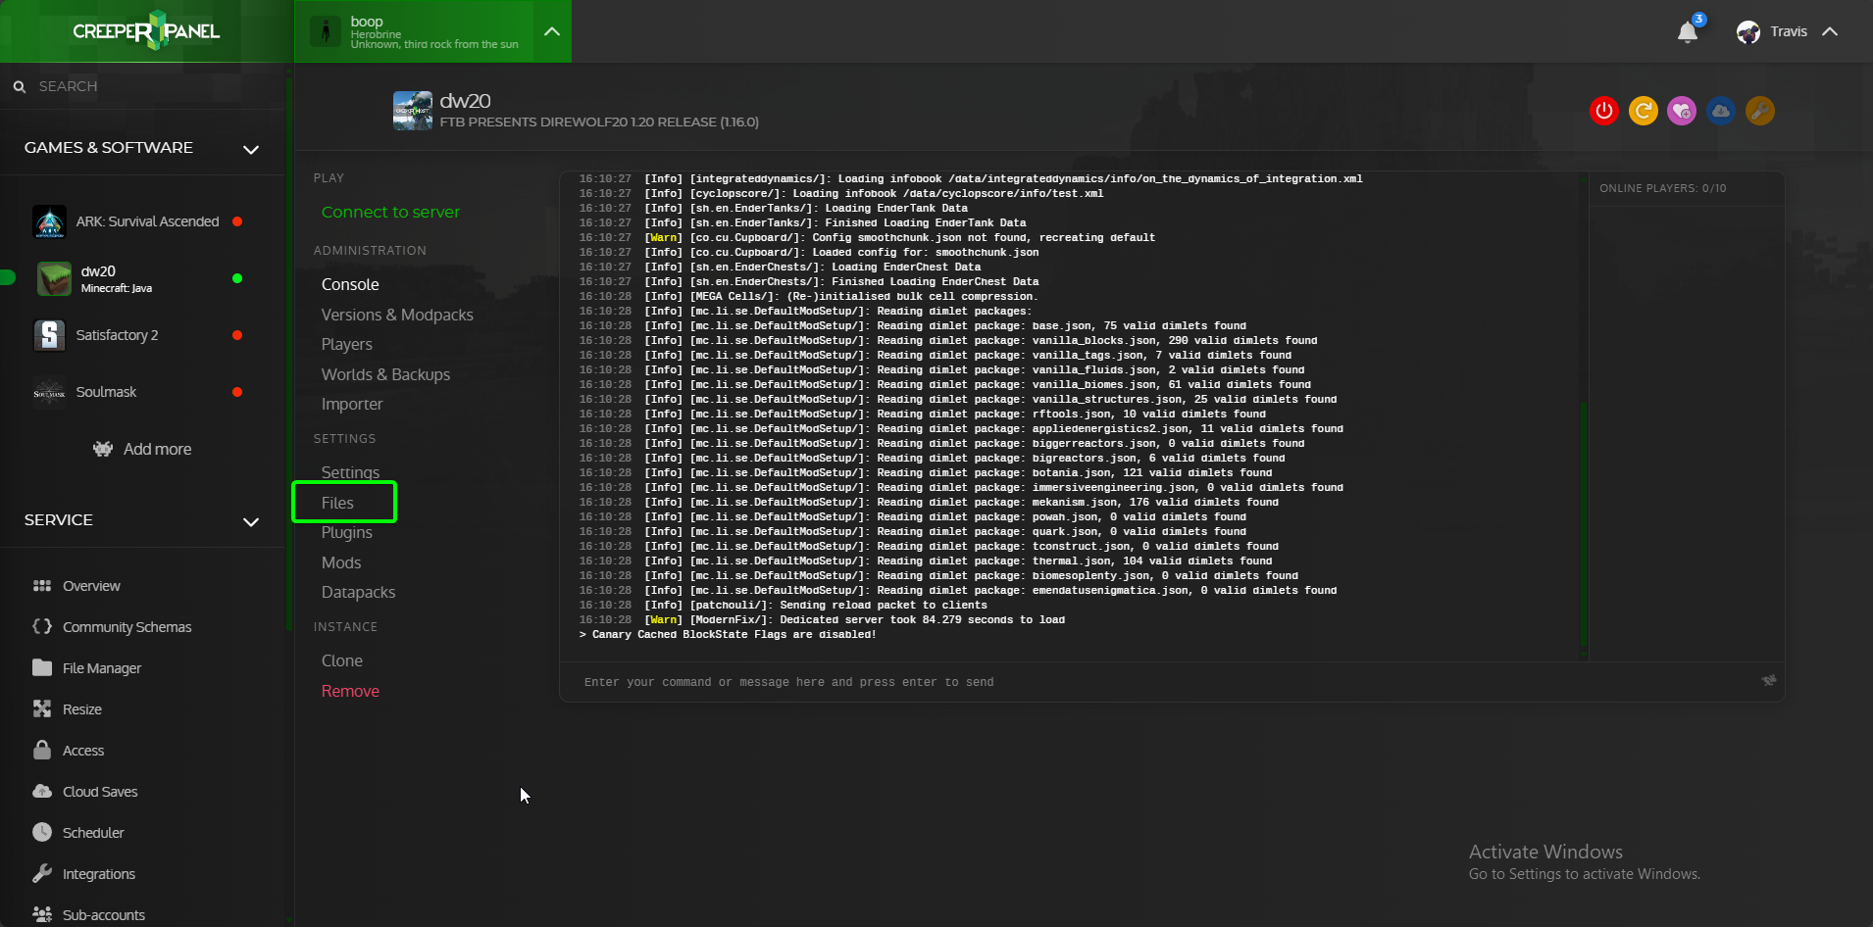Open the Mods page
Screen dimensions: 1873x927
click(x=341, y=562)
